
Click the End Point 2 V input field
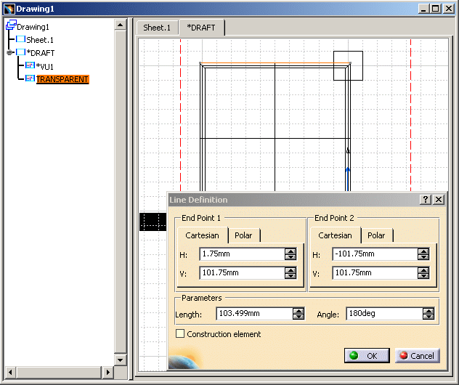(x=373, y=273)
